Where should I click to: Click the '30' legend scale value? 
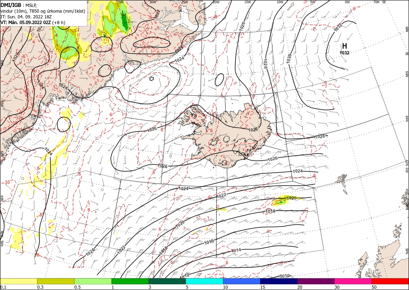(337, 287)
